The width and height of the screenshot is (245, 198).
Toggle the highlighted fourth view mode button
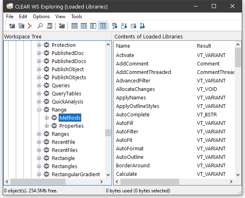103,26
